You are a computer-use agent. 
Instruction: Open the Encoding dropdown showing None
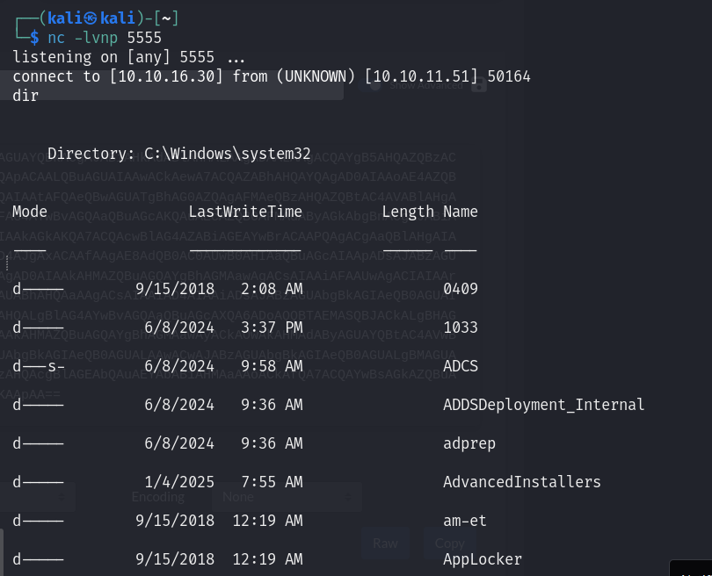pyautogui.click(x=287, y=497)
